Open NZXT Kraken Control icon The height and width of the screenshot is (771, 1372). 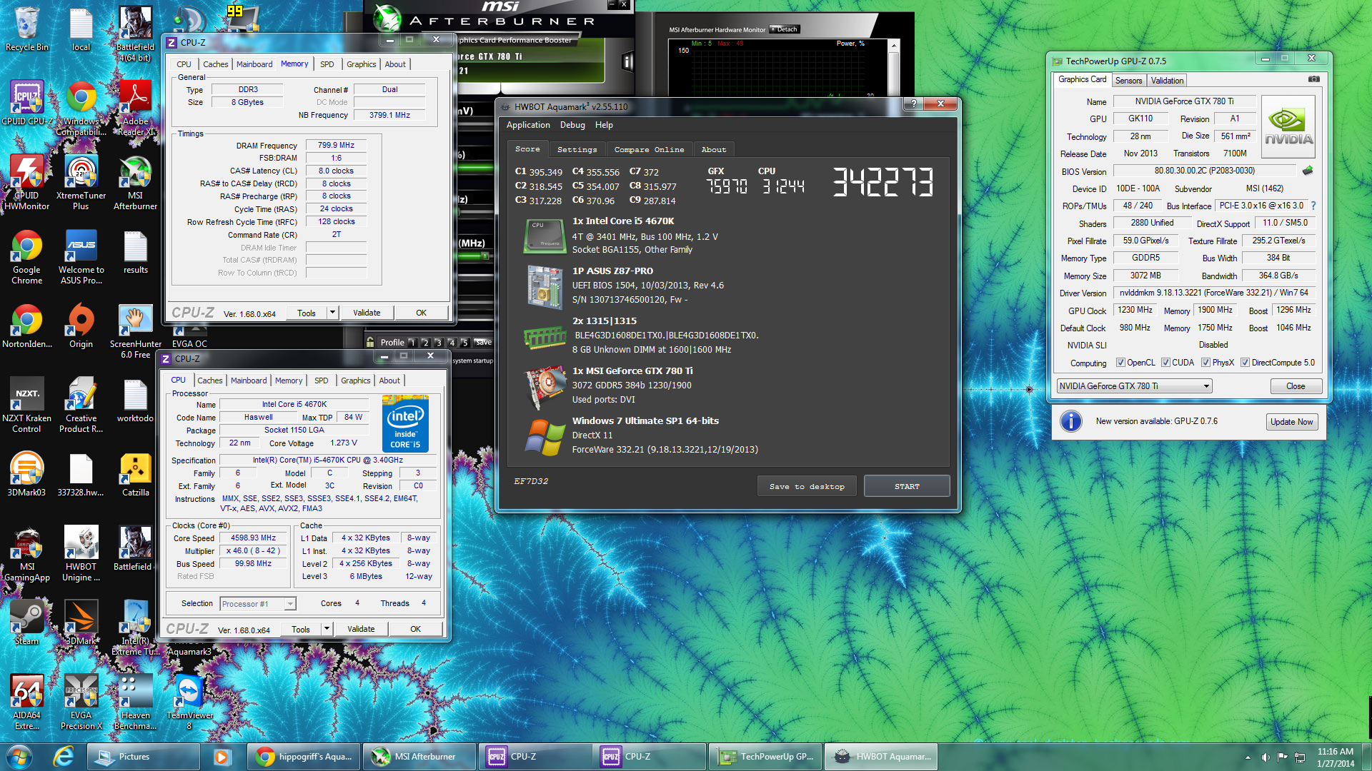tap(26, 405)
